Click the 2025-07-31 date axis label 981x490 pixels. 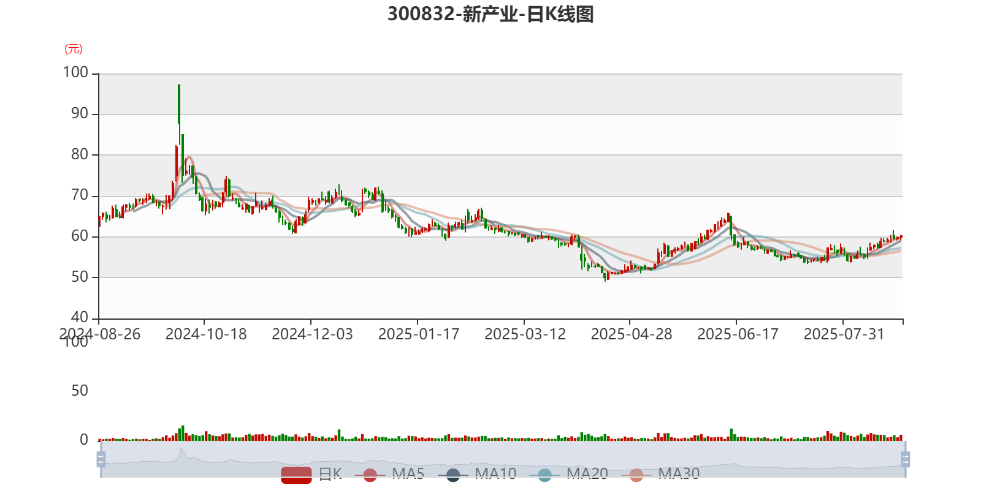coord(844,334)
